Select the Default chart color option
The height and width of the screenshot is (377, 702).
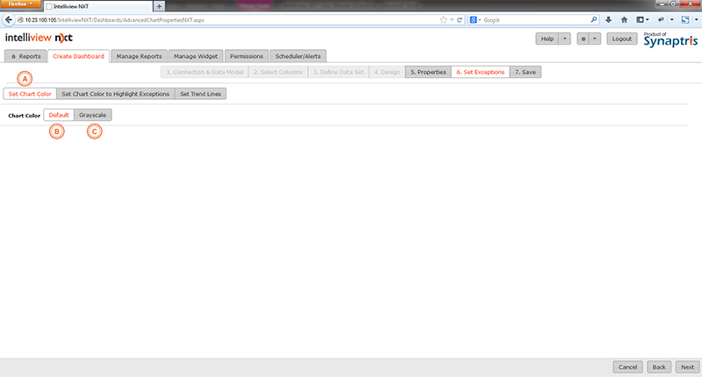(x=59, y=115)
